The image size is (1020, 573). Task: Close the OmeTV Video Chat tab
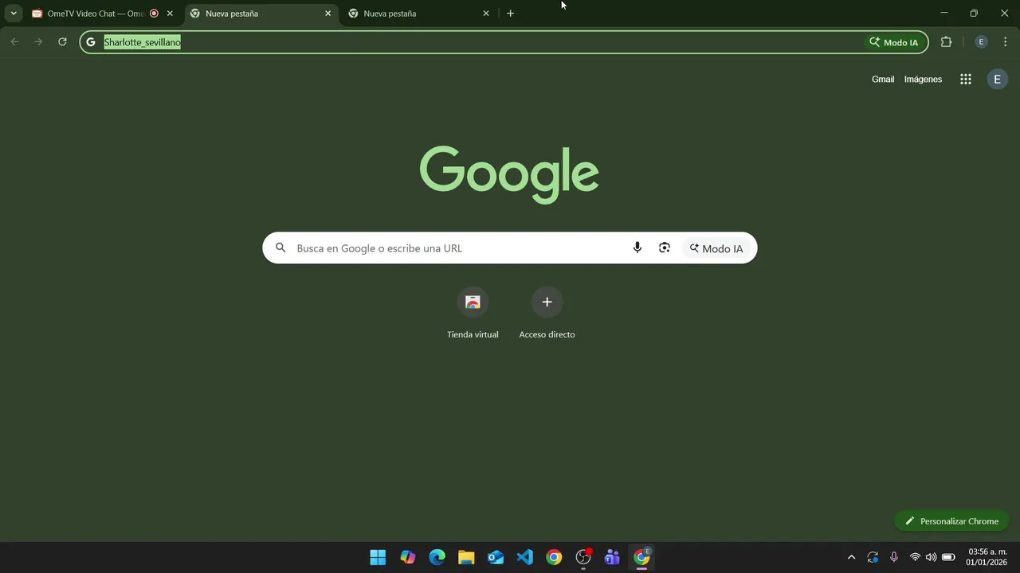[x=170, y=14]
